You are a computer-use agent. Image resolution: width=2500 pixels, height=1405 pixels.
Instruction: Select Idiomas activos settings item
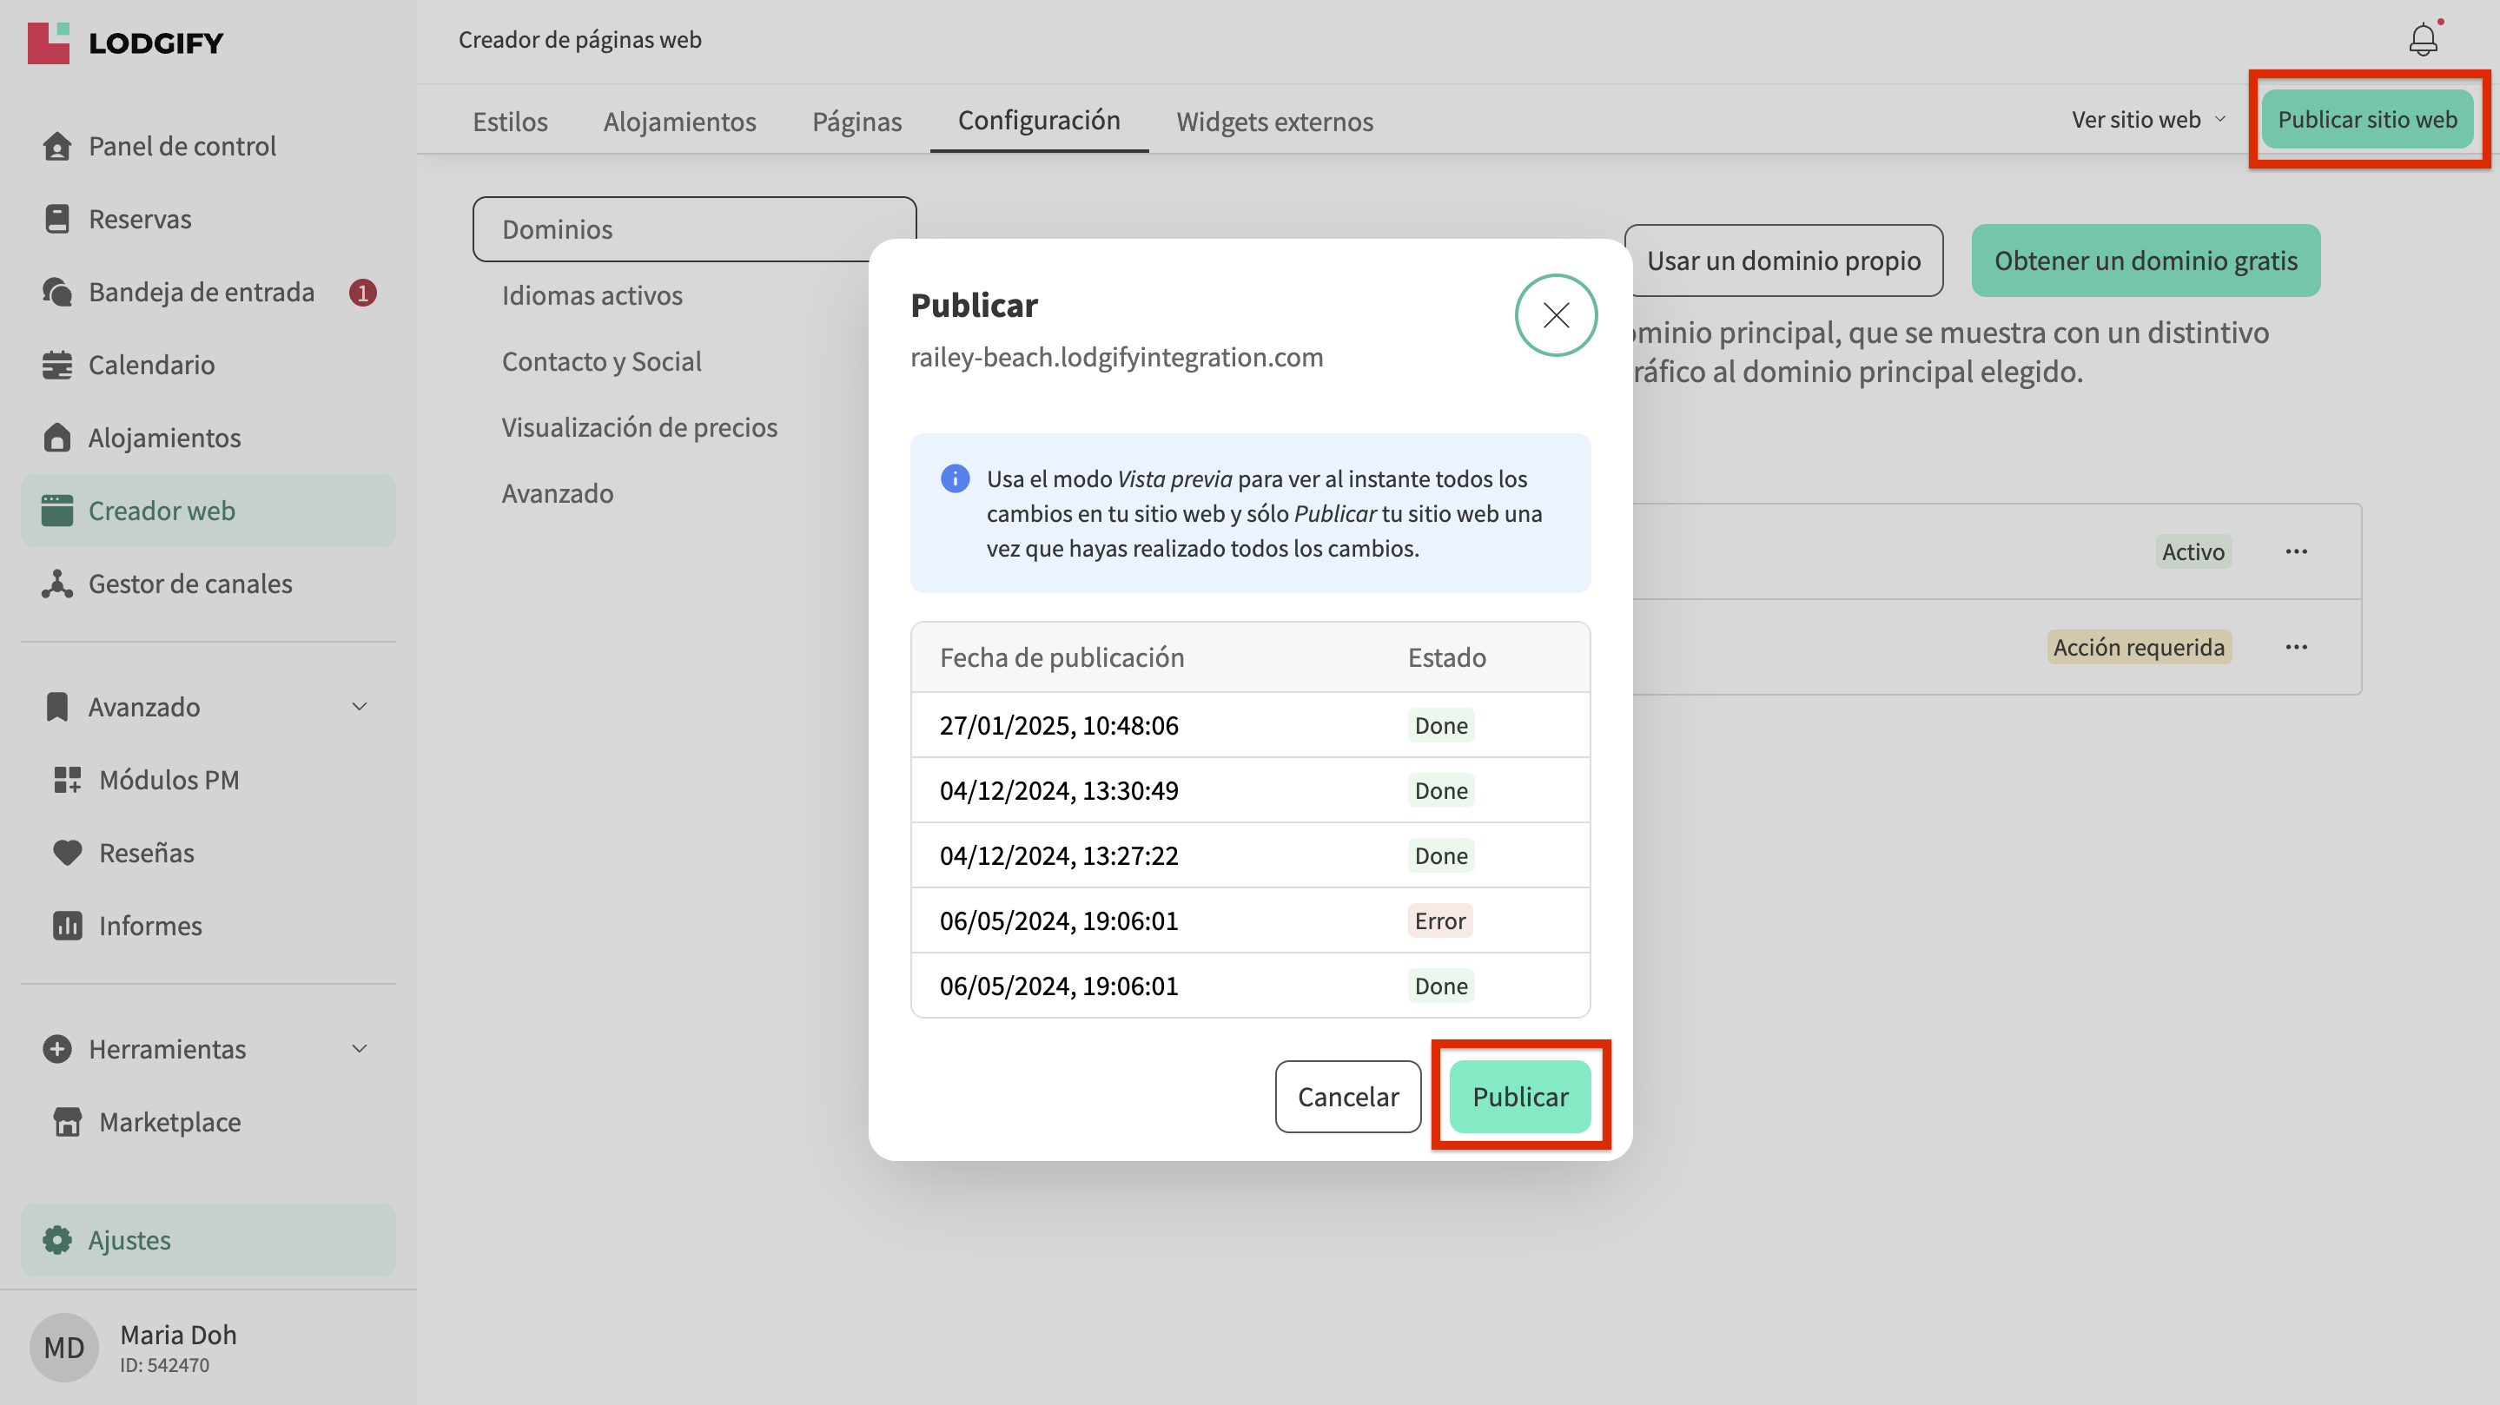592,295
